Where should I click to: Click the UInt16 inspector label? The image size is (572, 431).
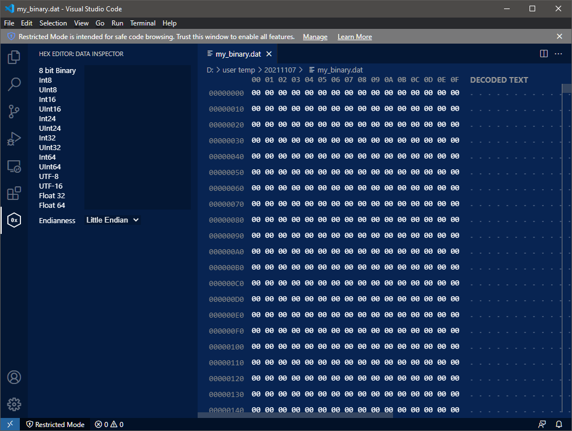tap(50, 109)
